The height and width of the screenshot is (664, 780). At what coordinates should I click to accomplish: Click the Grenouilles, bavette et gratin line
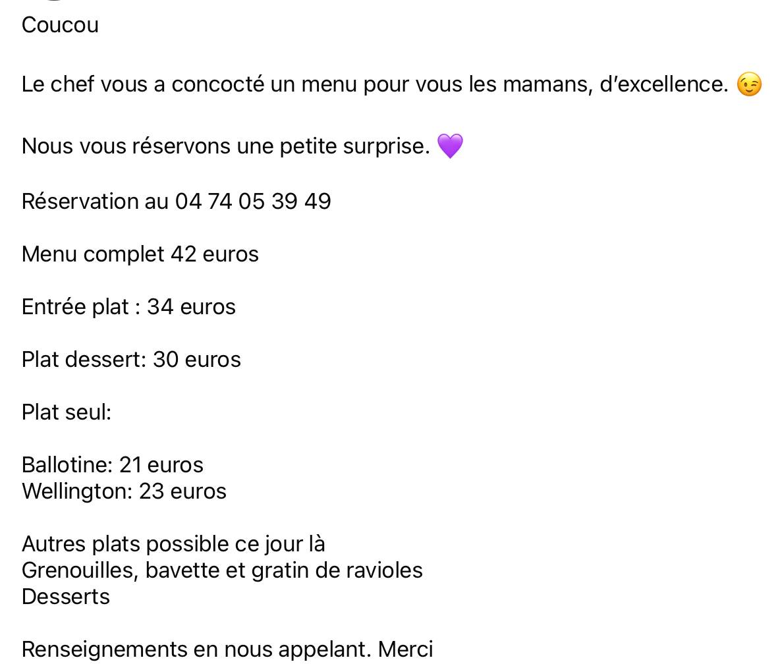[223, 570]
